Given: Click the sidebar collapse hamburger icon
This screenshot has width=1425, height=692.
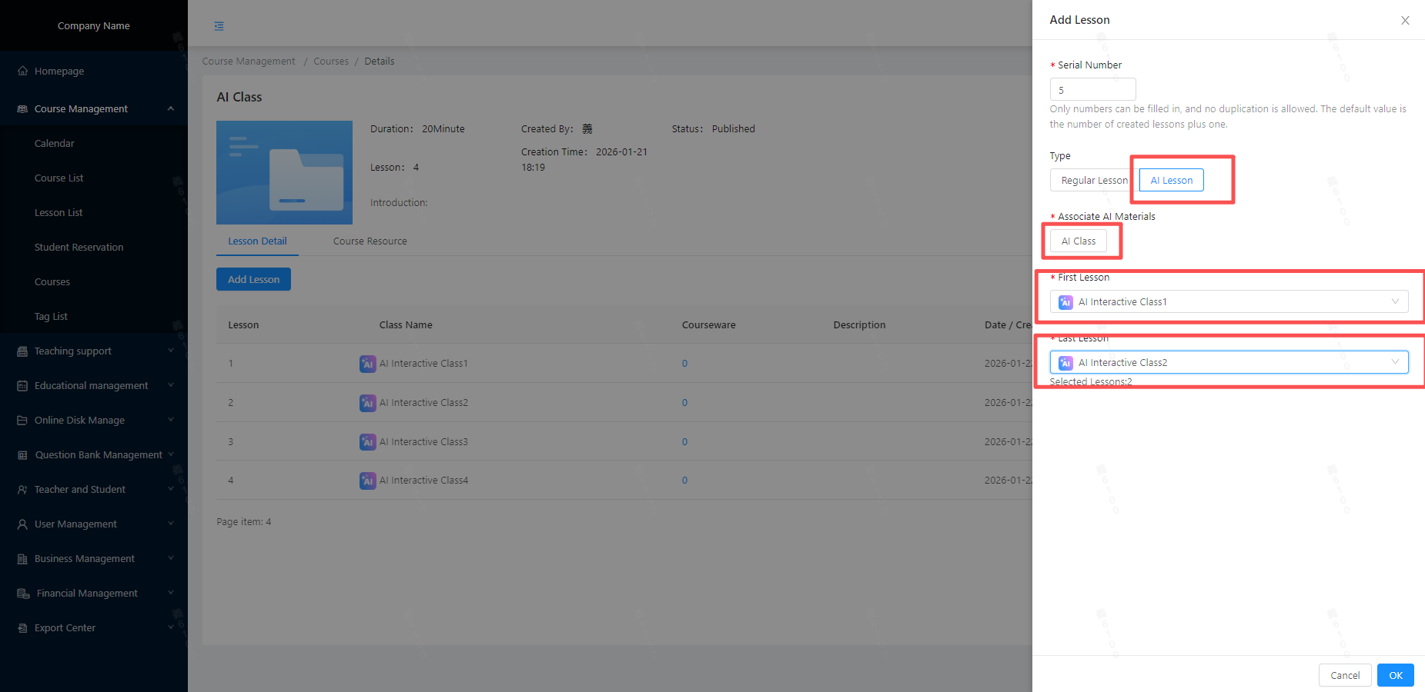Looking at the screenshot, I should (219, 26).
